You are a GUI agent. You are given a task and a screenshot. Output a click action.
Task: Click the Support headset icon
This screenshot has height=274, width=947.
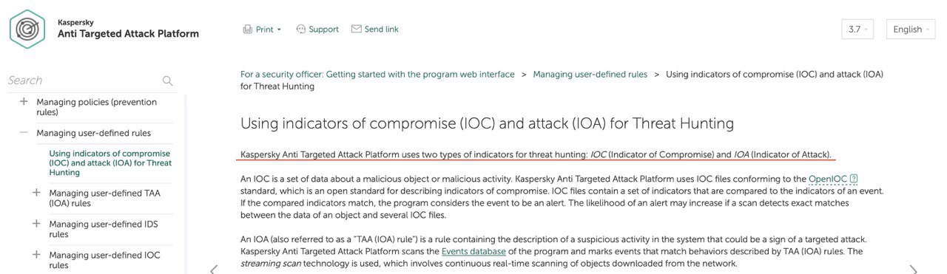pos(300,30)
